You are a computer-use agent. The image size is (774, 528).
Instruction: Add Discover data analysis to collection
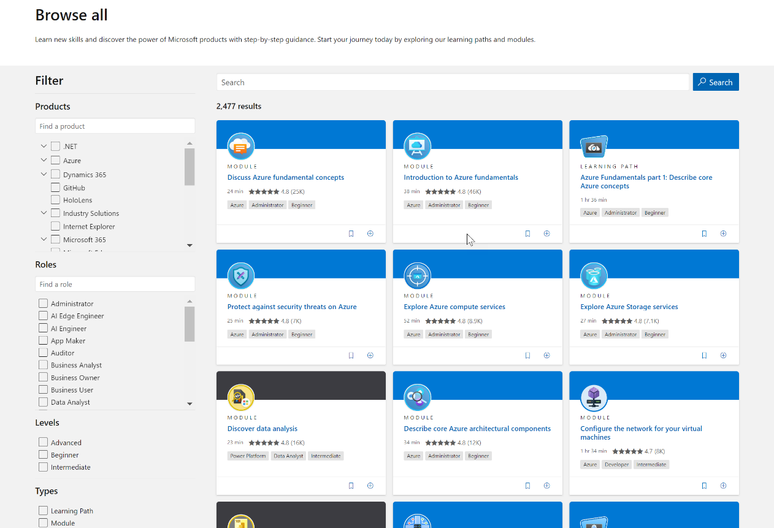coord(370,486)
